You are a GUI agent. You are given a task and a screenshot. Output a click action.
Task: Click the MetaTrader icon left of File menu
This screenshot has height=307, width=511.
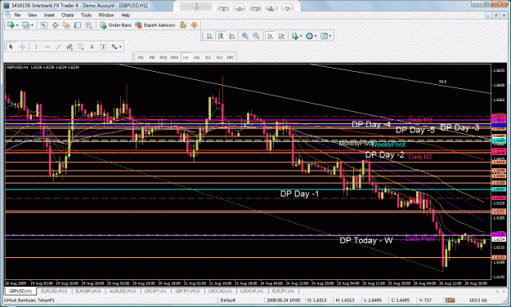click(x=8, y=15)
